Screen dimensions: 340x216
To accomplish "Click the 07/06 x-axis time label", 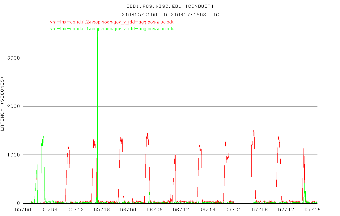I will (x=260, y=210).
